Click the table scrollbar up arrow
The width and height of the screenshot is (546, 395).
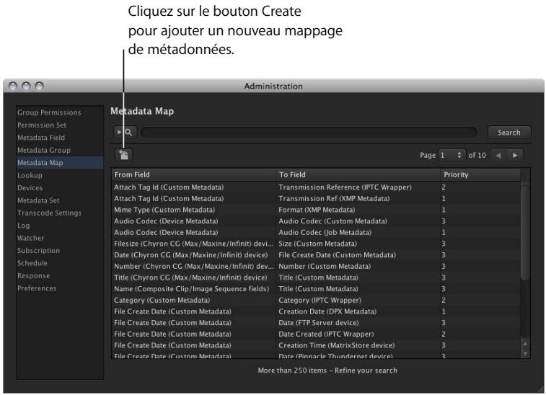pos(525,345)
